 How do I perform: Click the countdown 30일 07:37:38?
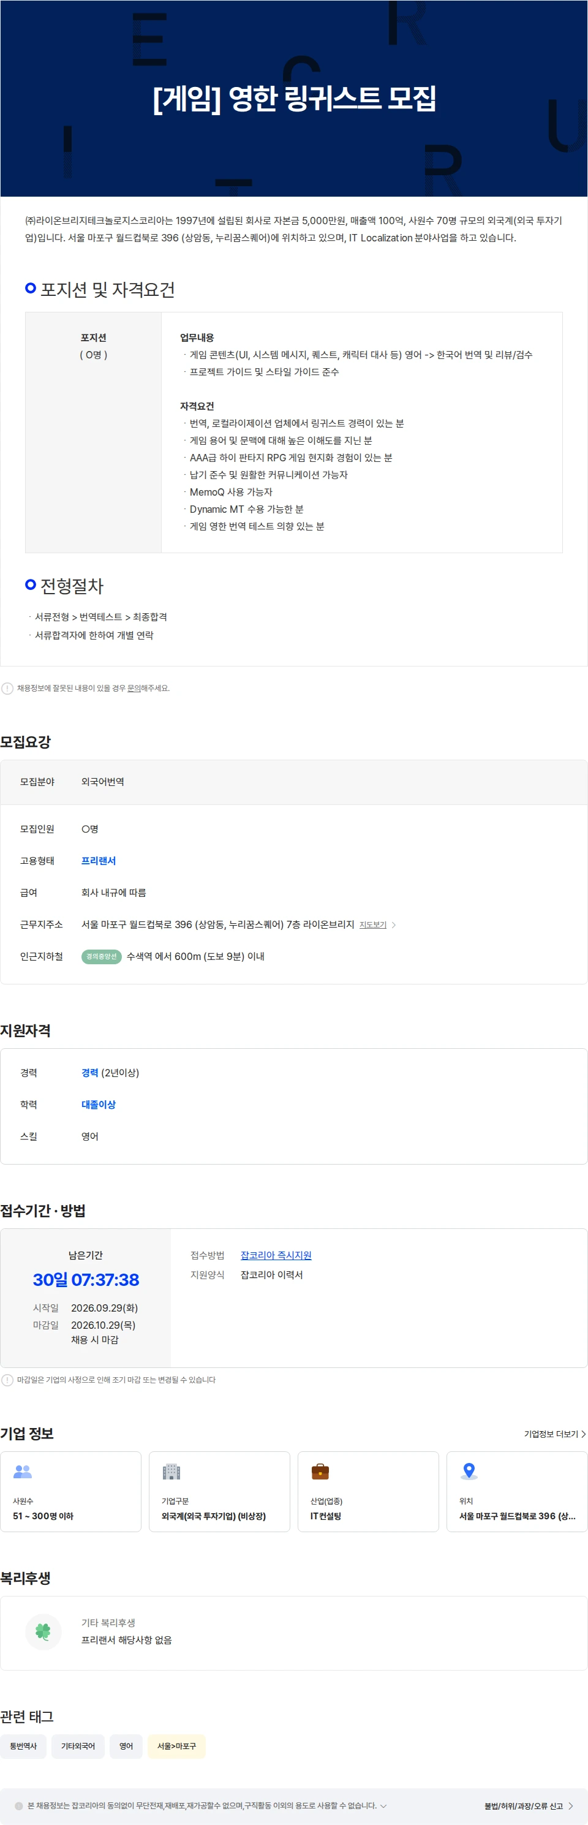click(86, 1280)
